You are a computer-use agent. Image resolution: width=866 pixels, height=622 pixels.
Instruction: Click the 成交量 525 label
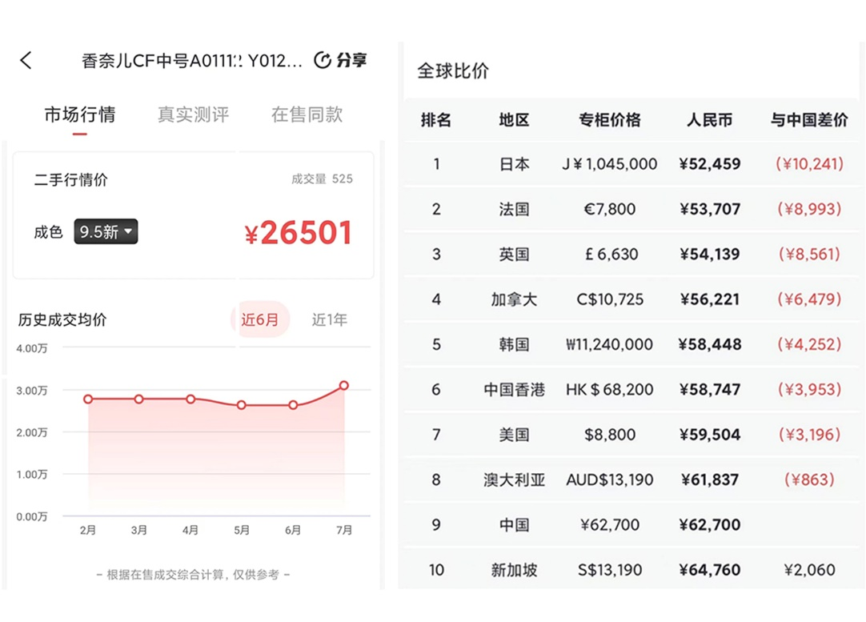click(x=322, y=179)
